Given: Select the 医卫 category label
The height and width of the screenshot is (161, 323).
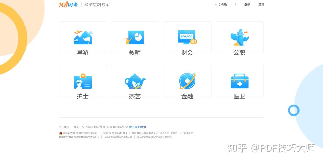Looking at the screenshot, I should (x=239, y=96).
